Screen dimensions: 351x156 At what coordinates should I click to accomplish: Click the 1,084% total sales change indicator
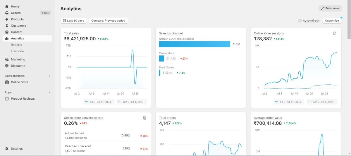(x=103, y=39)
